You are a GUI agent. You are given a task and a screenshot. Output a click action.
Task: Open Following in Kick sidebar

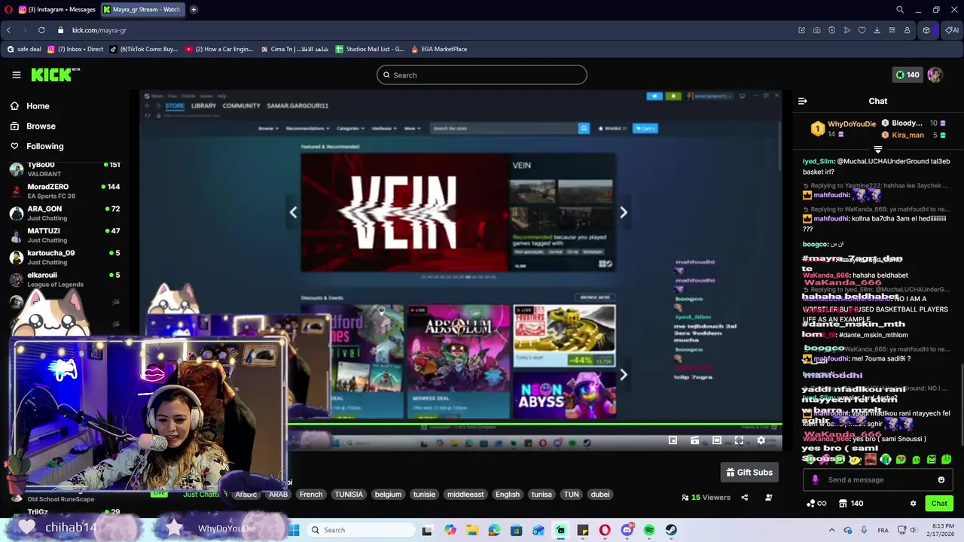point(44,146)
